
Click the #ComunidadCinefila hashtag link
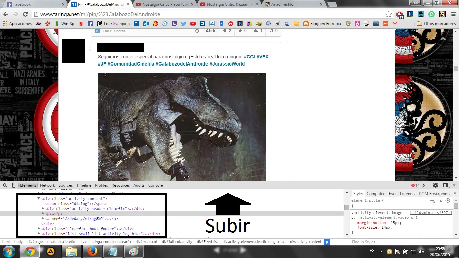pyautogui.click(x=131, y=64)
